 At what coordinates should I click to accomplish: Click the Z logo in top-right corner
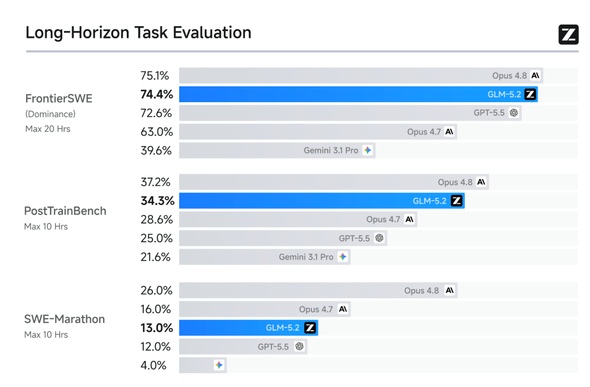tap(568, 34)
